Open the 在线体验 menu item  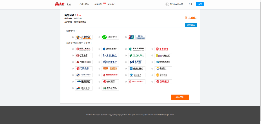point(98,5)
